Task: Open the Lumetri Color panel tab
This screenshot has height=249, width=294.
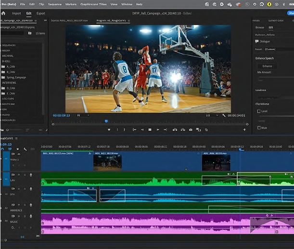Action: tap(276, 20)
